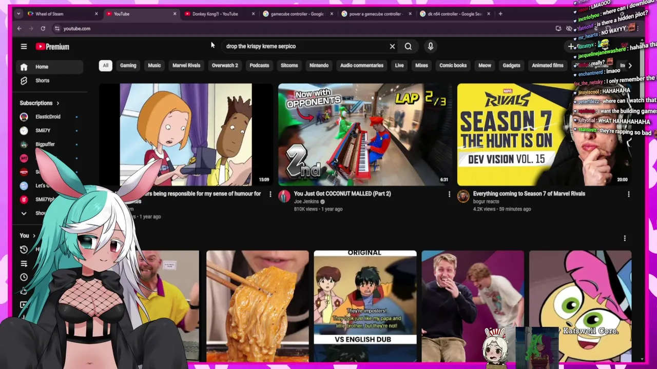Close the Donkey Kong YouTube tab
Viewport: 657px width, 369px height.
[x=253, y=14]
